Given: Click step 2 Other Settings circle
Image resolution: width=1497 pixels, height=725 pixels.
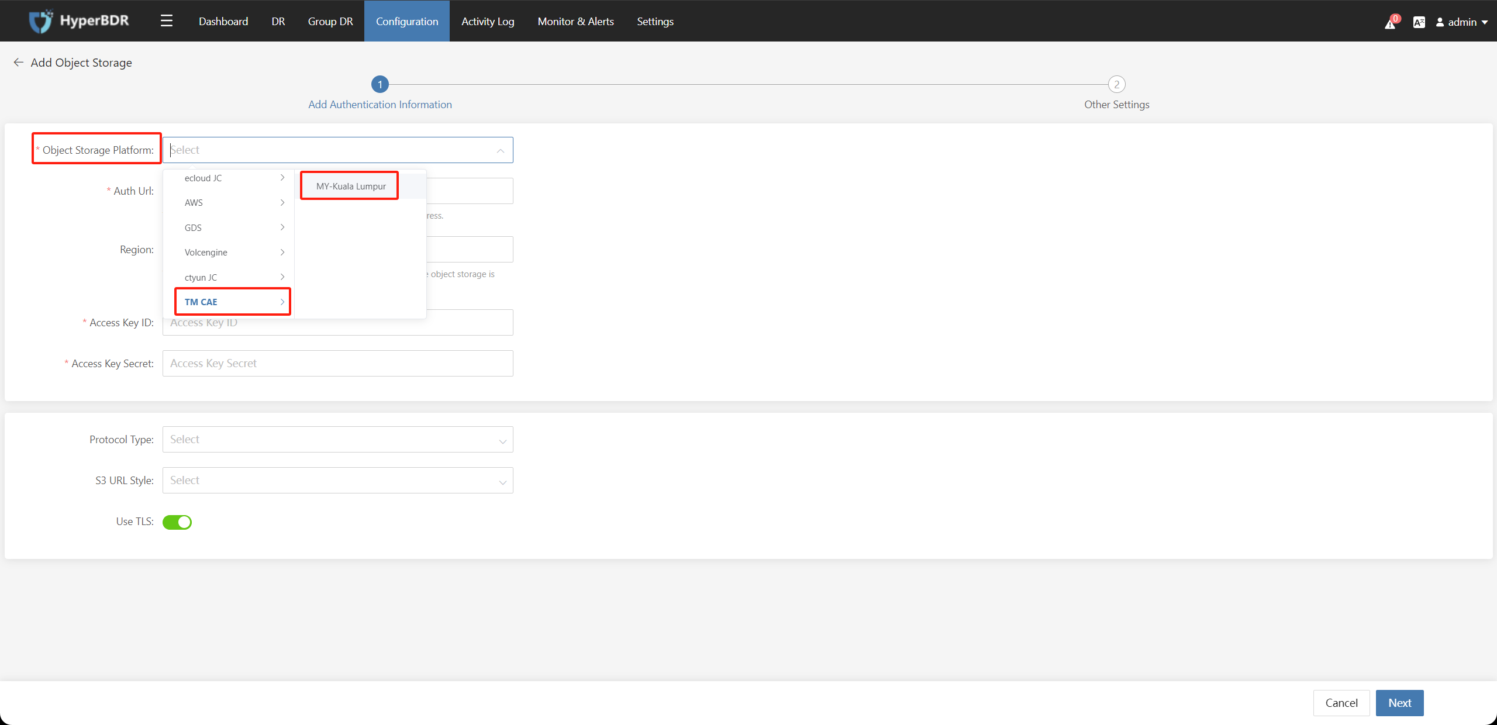Looking at the screenshot, I should [x=1117, y=84].
